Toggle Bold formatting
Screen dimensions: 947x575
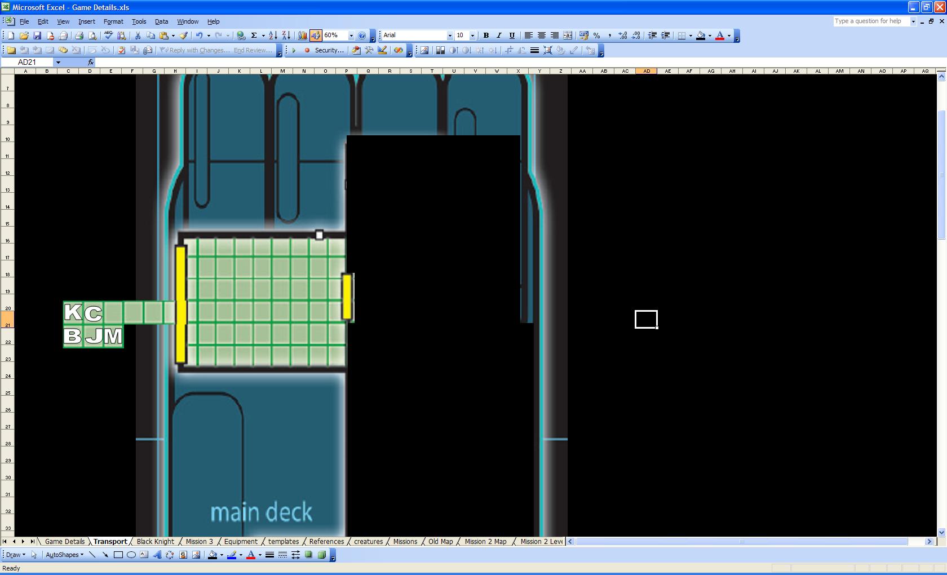coord(486,36)
